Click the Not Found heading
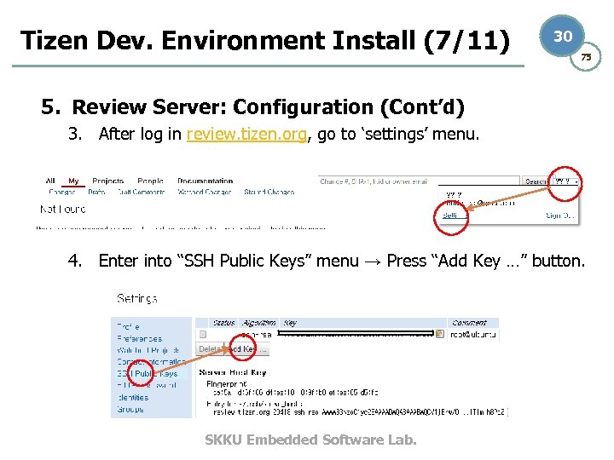The image size is (614, 460). click(x=62, y=210)
